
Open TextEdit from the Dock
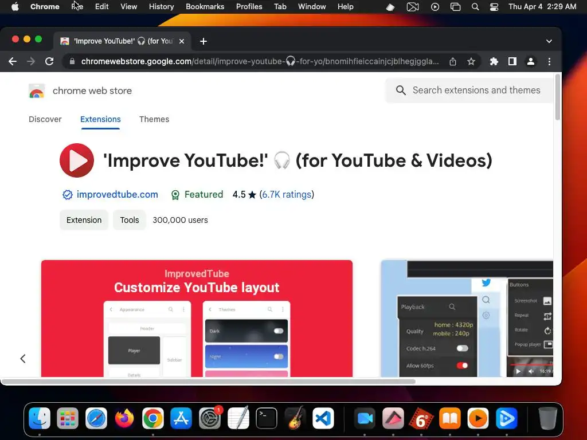click(238, 418)
